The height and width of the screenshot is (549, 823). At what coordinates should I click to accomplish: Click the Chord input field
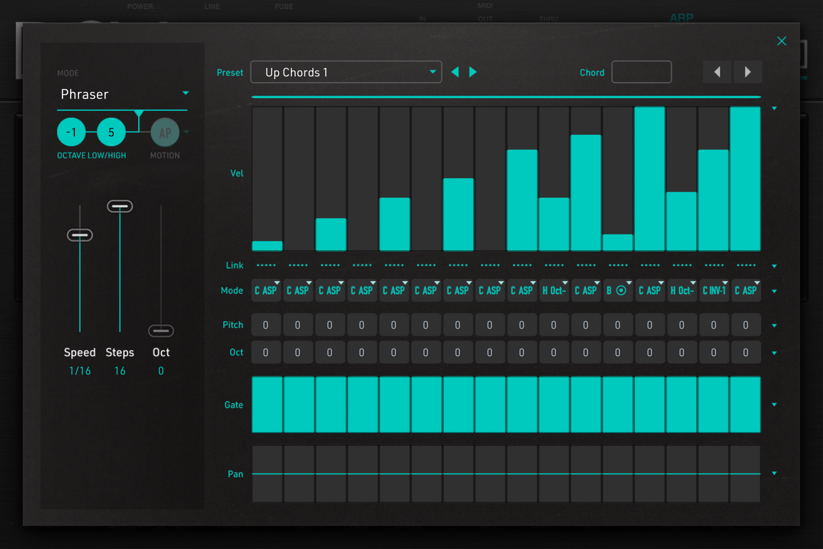[641, 72]
